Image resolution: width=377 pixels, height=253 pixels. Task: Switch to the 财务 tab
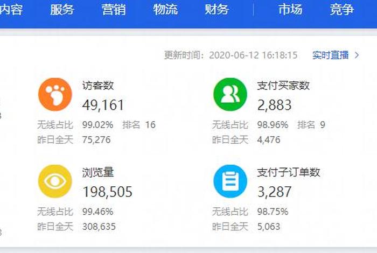(x=217, y=10)
